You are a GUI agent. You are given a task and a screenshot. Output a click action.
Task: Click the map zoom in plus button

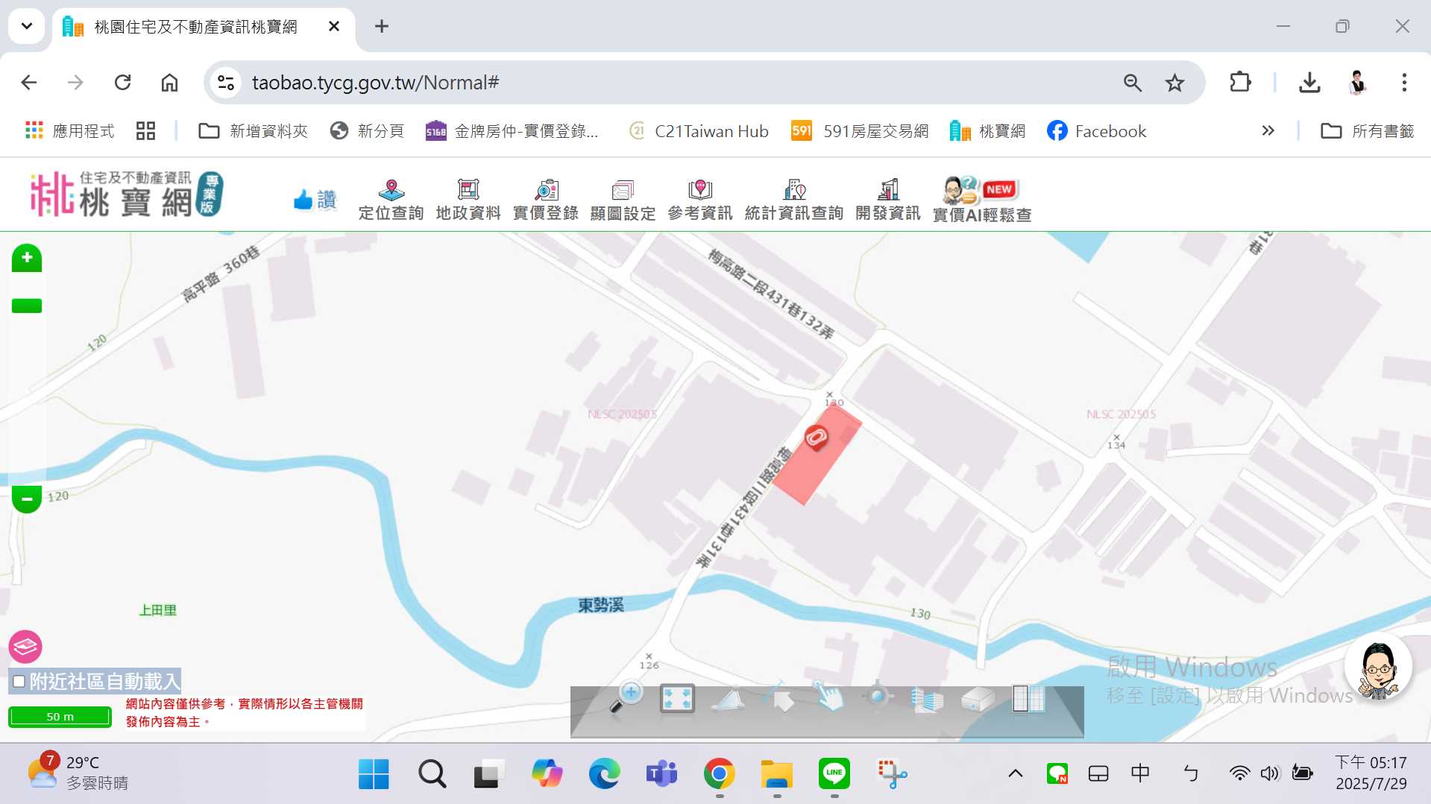pos(27,258)
